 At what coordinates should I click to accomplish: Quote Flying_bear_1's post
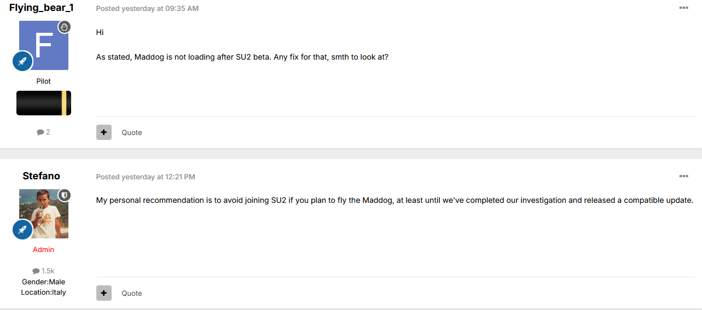click(132, 132)
